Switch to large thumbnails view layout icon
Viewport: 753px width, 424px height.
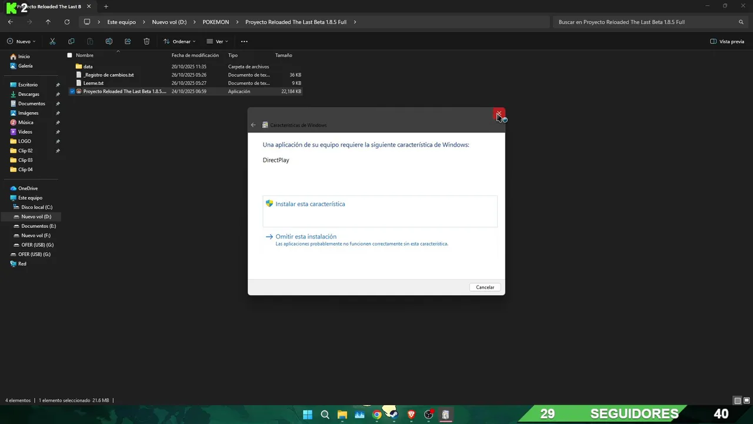click(746, 400)
